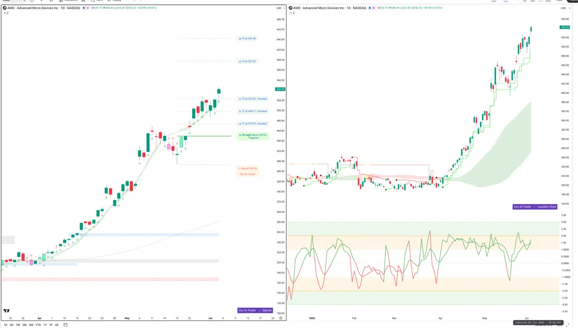Select the 1Y timeframe range
578x328 pixels.
[x=45, y=325]
